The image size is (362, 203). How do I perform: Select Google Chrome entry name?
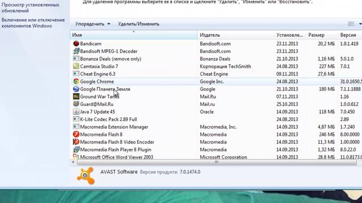[97, 81]
